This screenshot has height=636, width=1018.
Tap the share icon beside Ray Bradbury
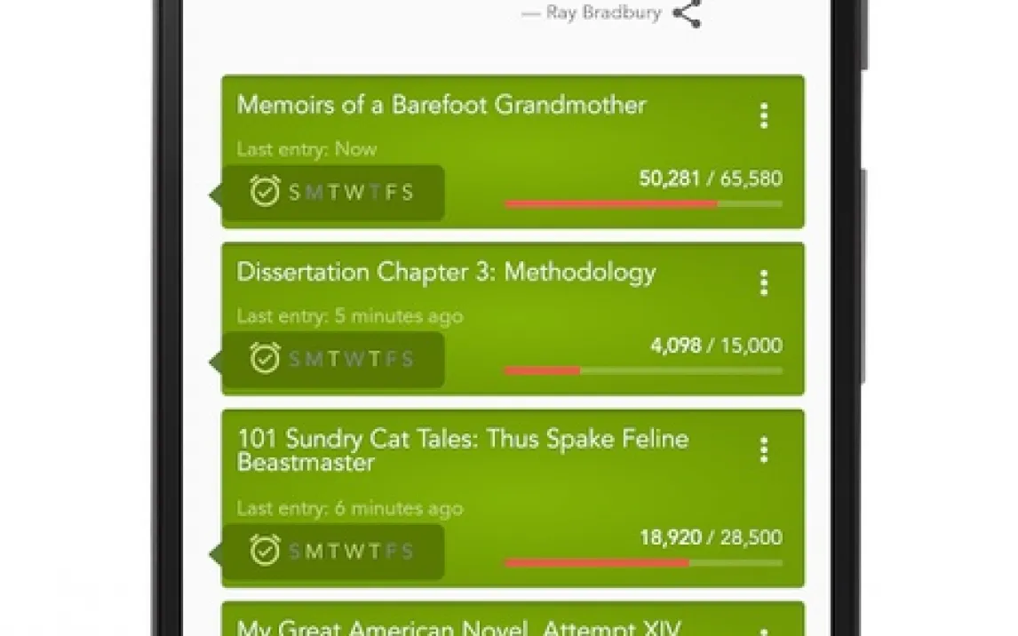[x=687, y=14]
